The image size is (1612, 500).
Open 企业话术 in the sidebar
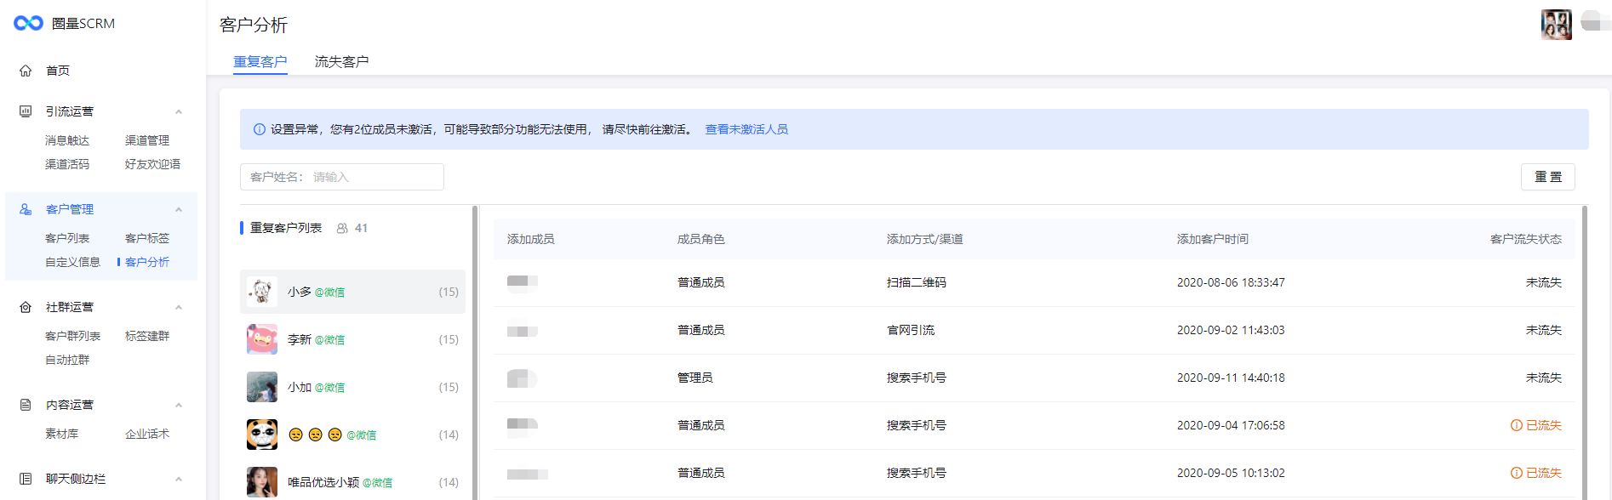coord(147,434)
